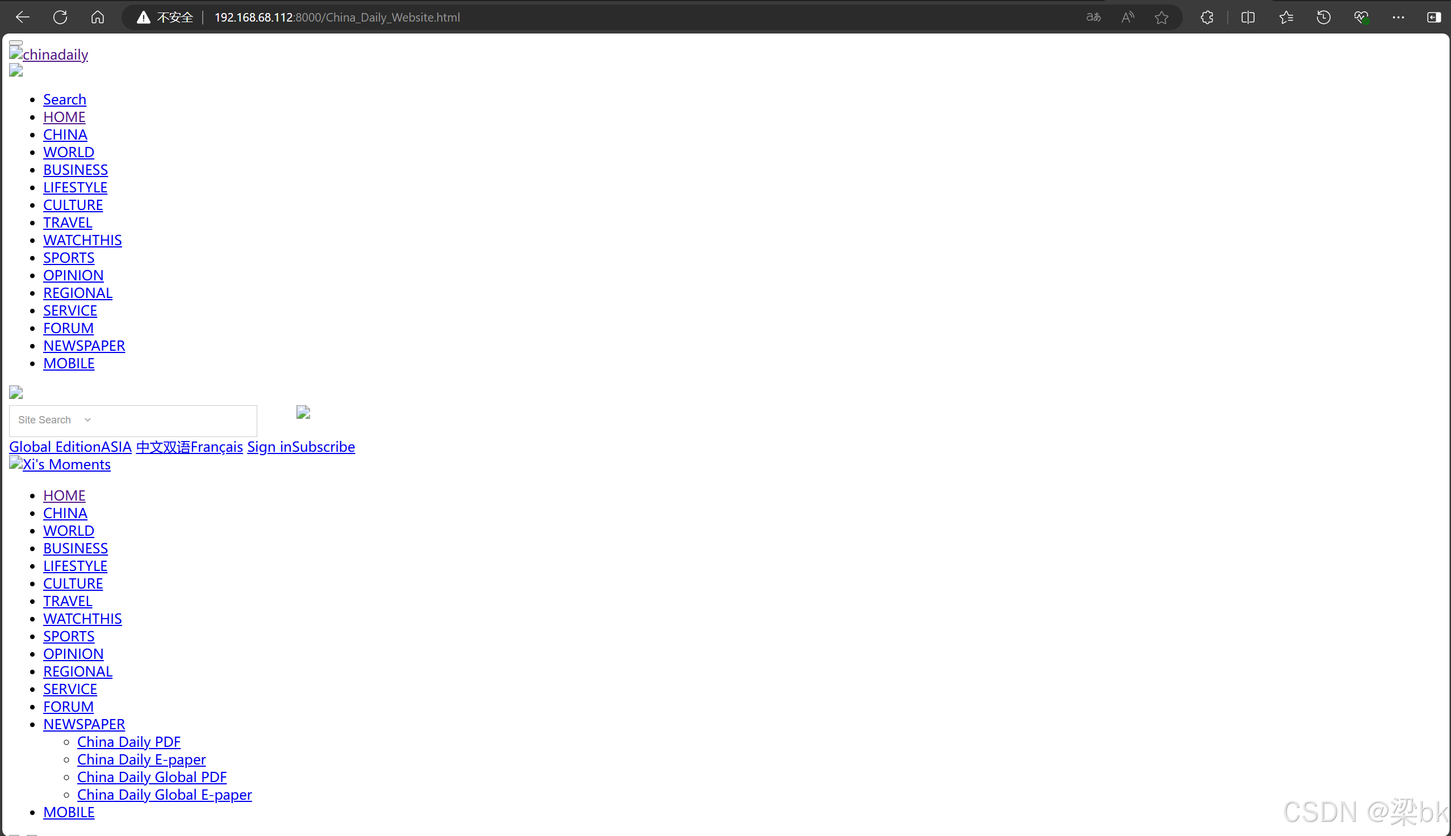
Task: Open SERVICE in the first navigation list
Action: (70, 310)
